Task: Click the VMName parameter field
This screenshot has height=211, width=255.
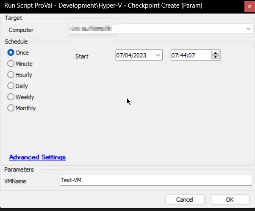Action: 155,180
